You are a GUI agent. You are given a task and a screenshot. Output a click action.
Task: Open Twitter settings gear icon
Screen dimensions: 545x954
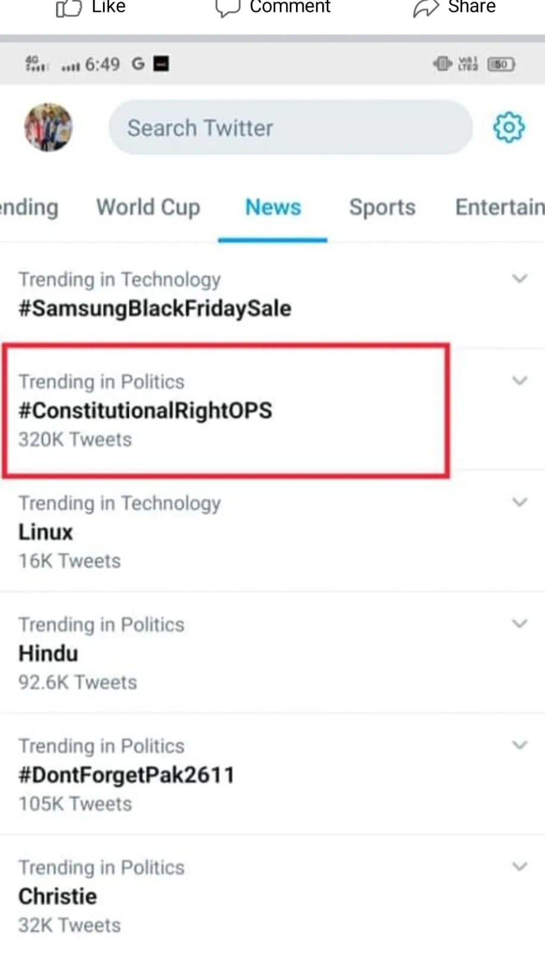[509, 128]
